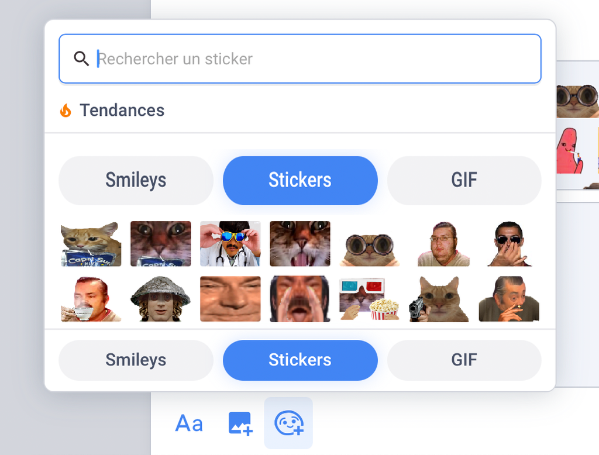The height and width of the screenshot is (455, 599).
Task: Click the Tendances flame icon
Action: (66, 111)
